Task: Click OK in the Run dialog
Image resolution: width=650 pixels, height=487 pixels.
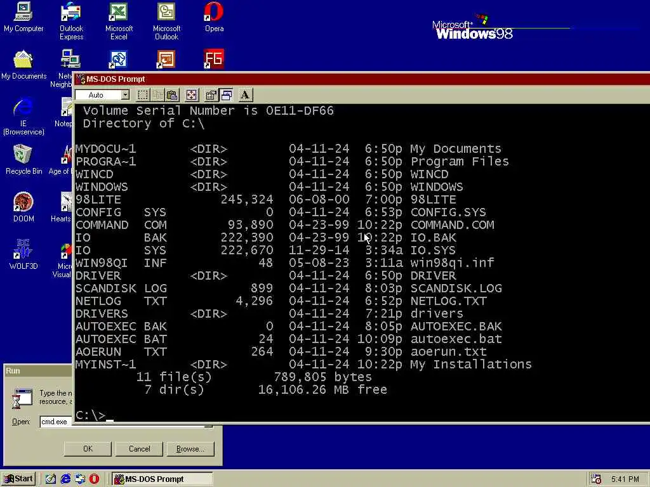Action: (88, 448)
